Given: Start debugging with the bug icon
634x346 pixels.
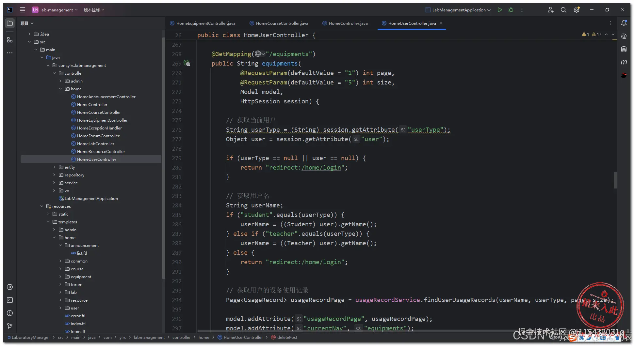Looking at the screenshot, I should pos(511,10).
